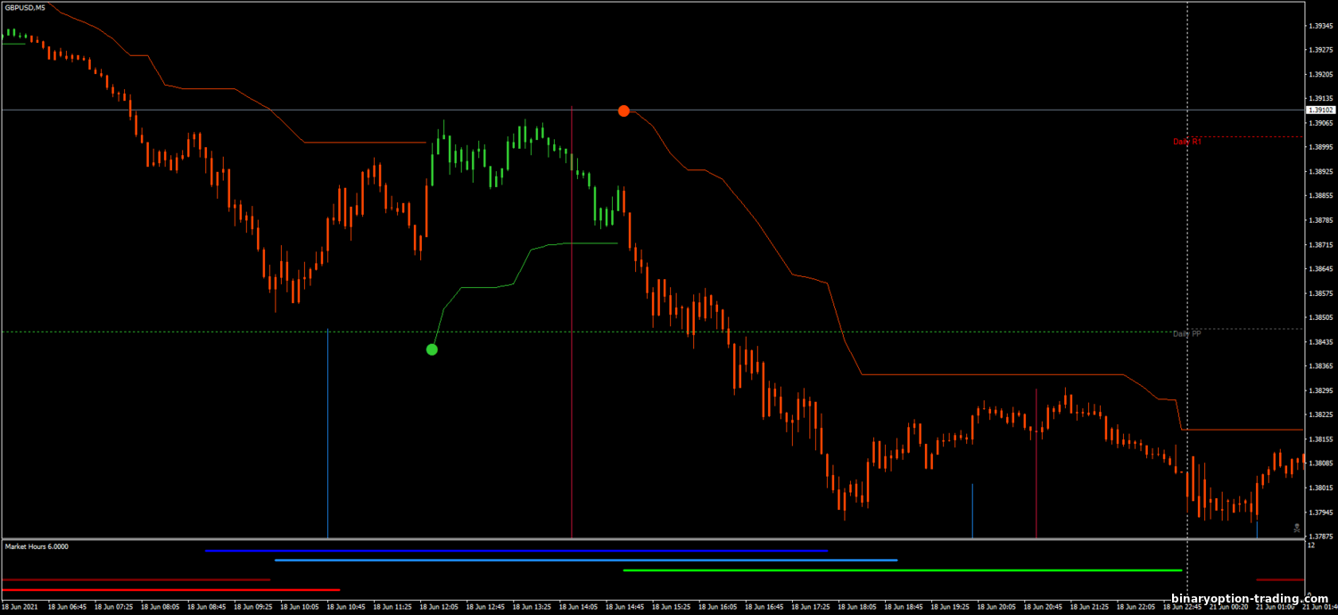Select the long bright red session bar

(170, 590)
